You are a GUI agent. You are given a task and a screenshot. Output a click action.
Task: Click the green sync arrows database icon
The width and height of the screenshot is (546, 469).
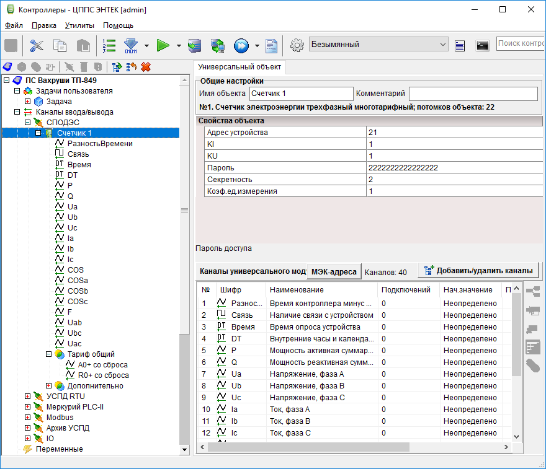click(x=218, y=45)
